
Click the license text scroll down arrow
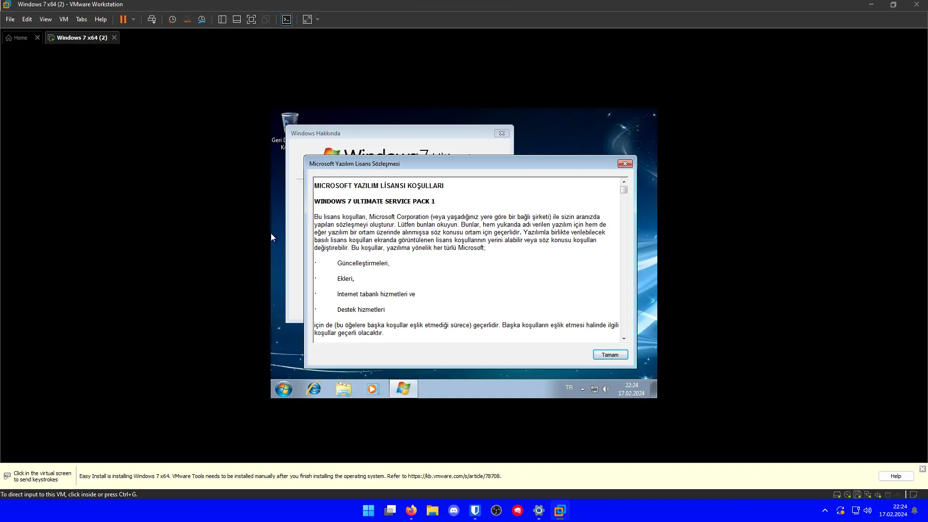[x=624, y=339]
